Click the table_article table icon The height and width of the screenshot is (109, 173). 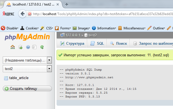(x=6, y=78)
